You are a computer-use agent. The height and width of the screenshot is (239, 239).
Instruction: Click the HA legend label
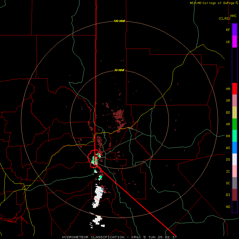pos(228,89)
